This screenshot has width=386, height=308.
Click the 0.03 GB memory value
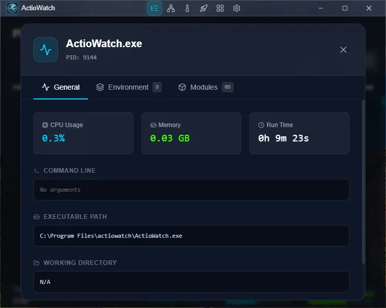click(170, 138)
